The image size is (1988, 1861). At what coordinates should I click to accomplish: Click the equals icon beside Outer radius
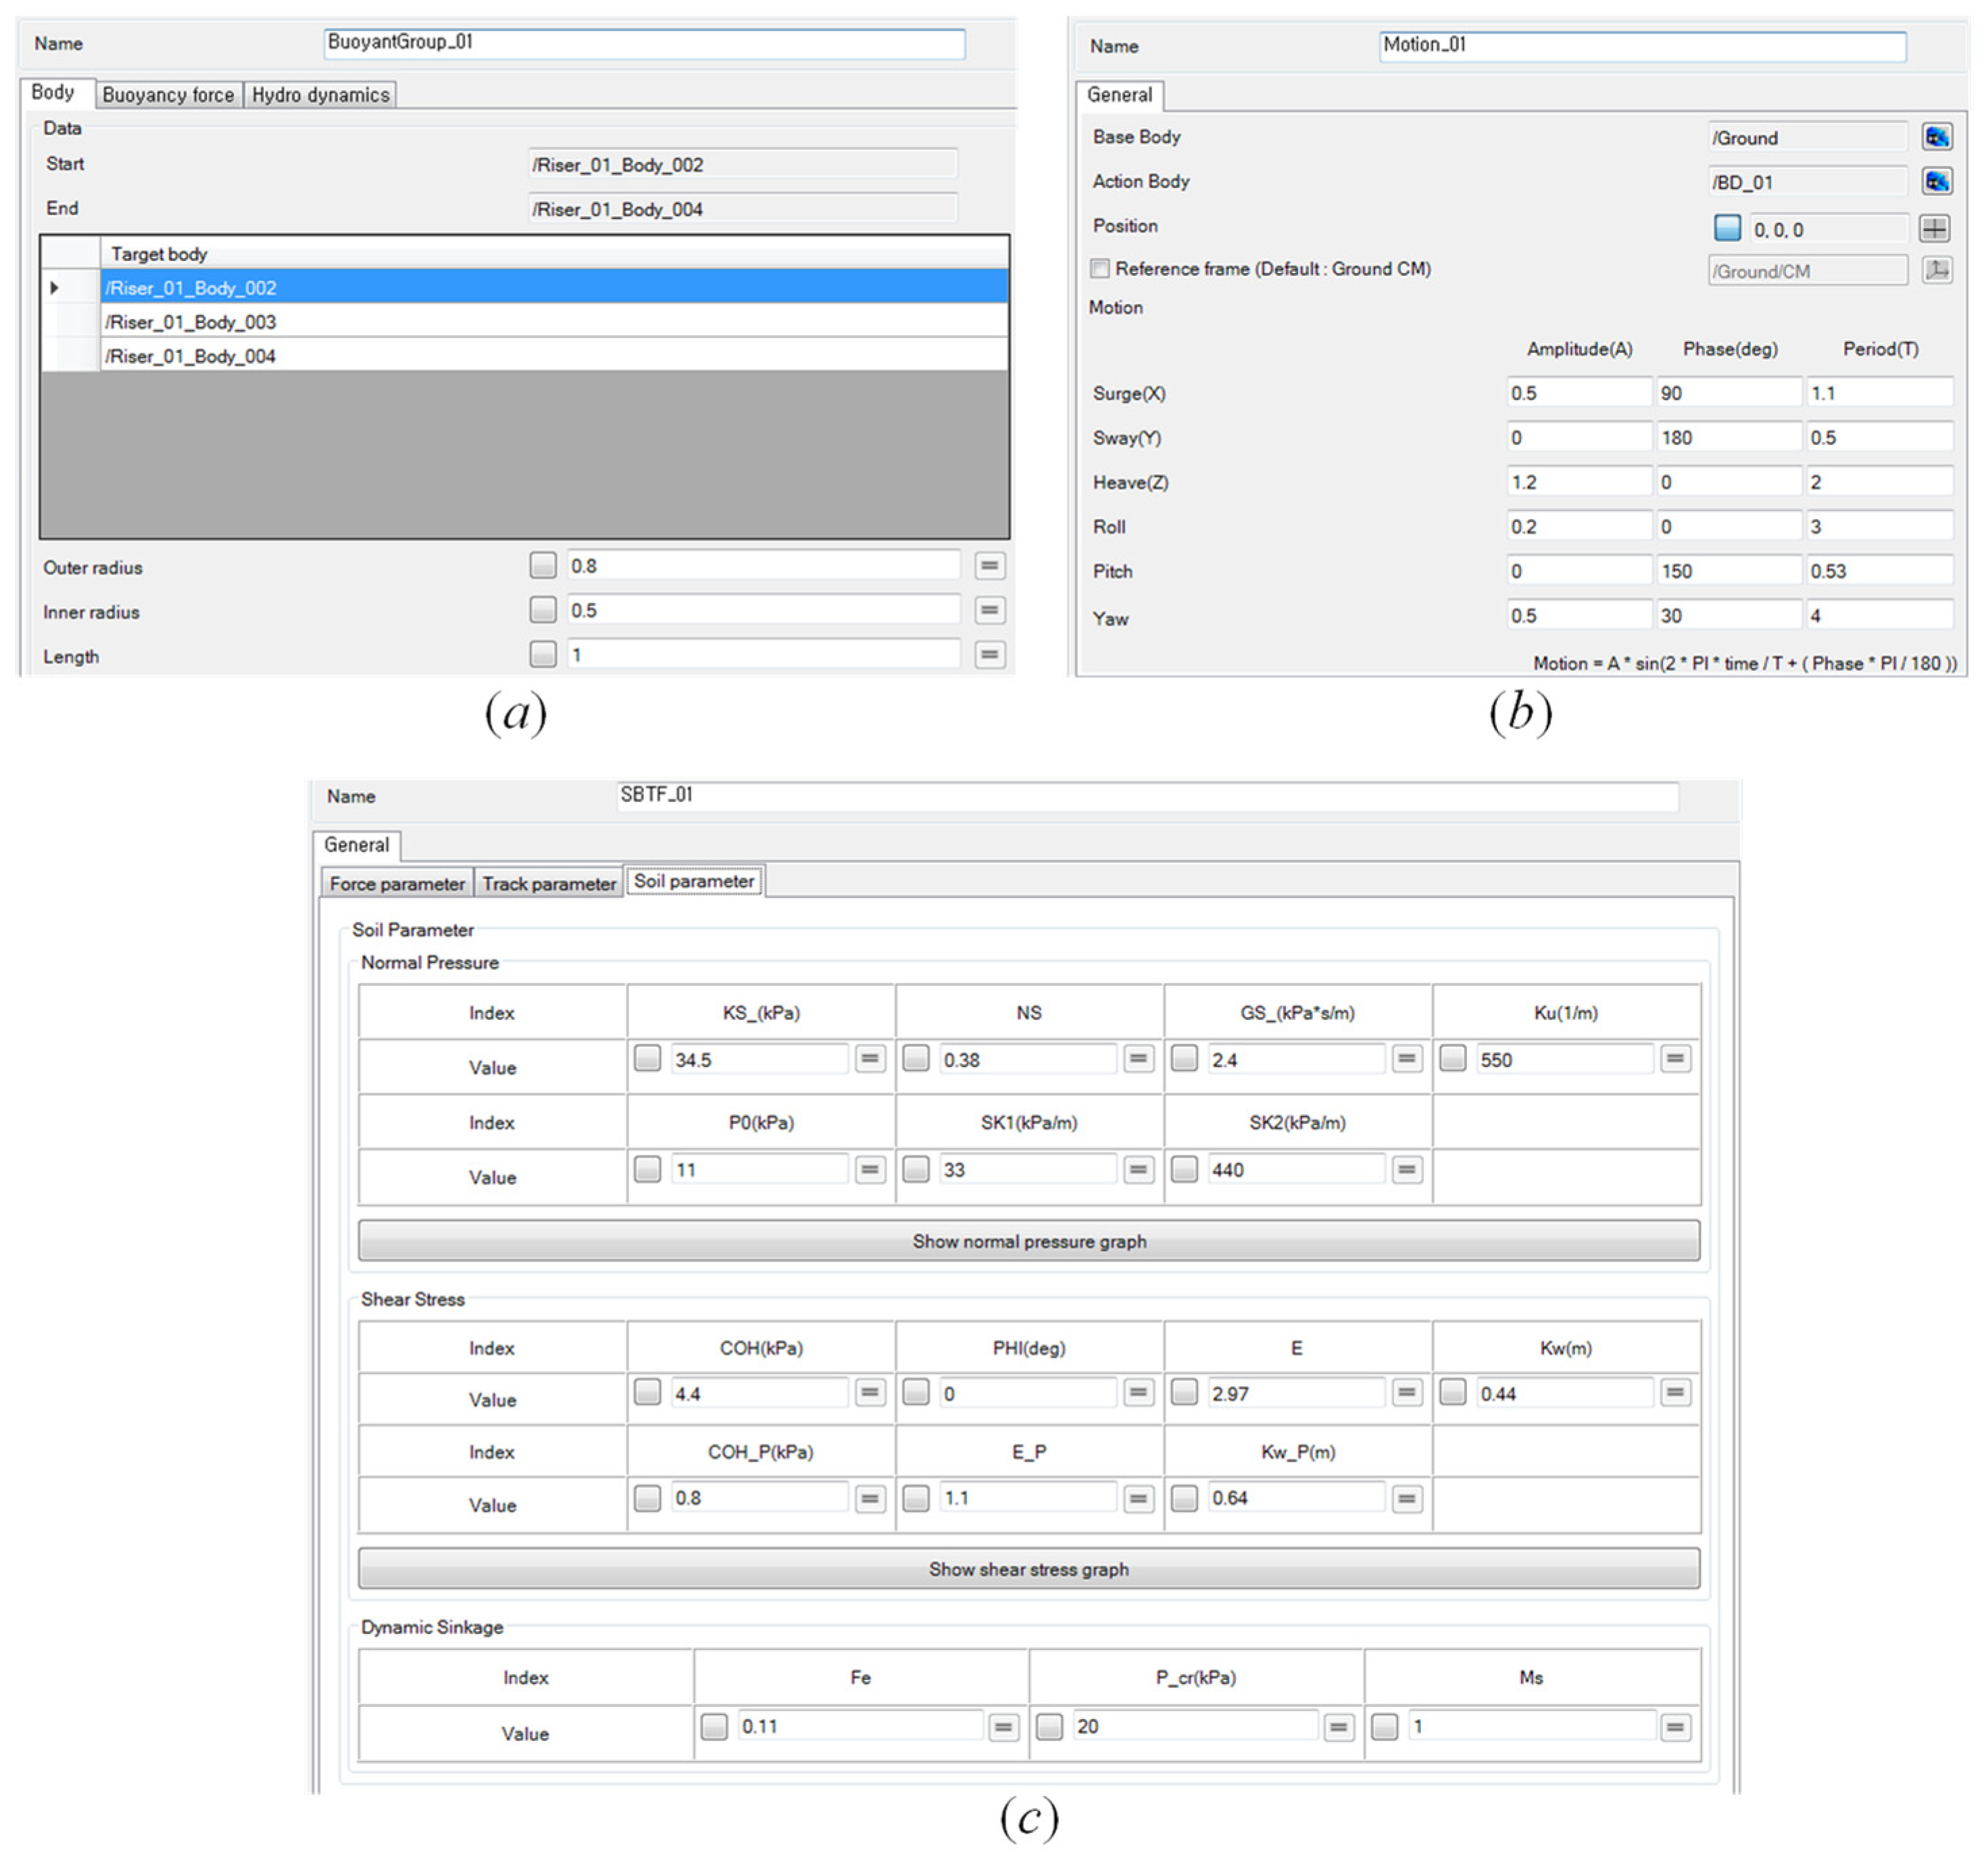pos(989,566)
